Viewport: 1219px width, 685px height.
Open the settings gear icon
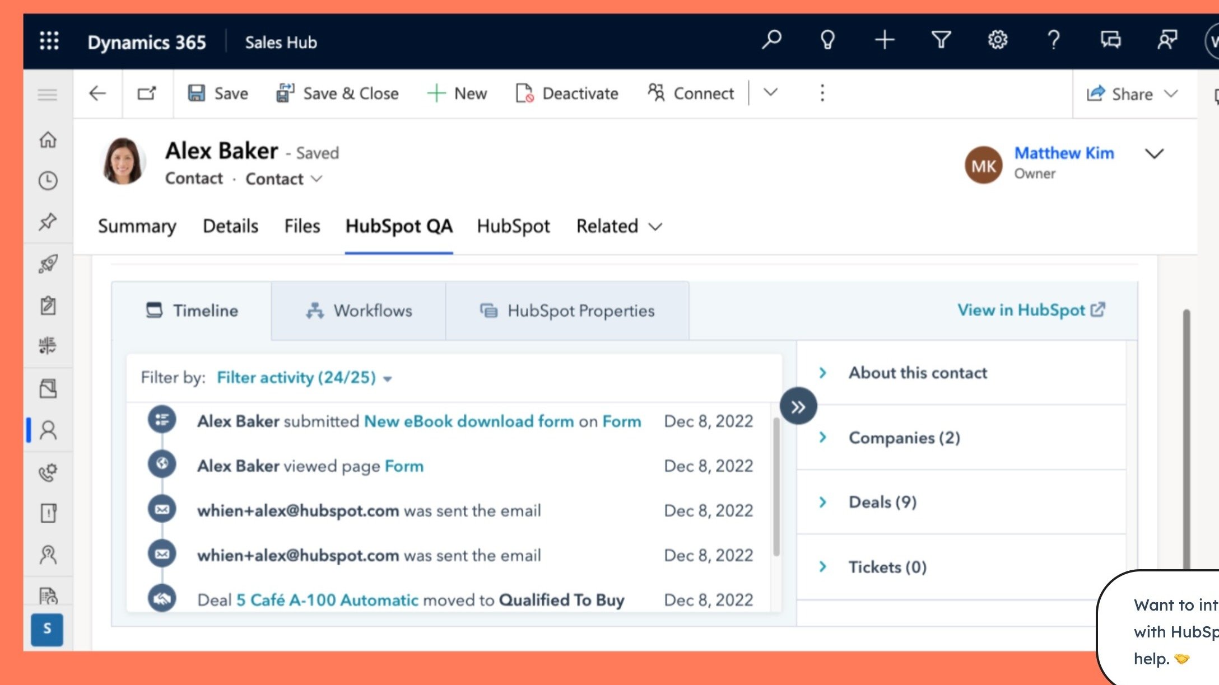(997, 40)
